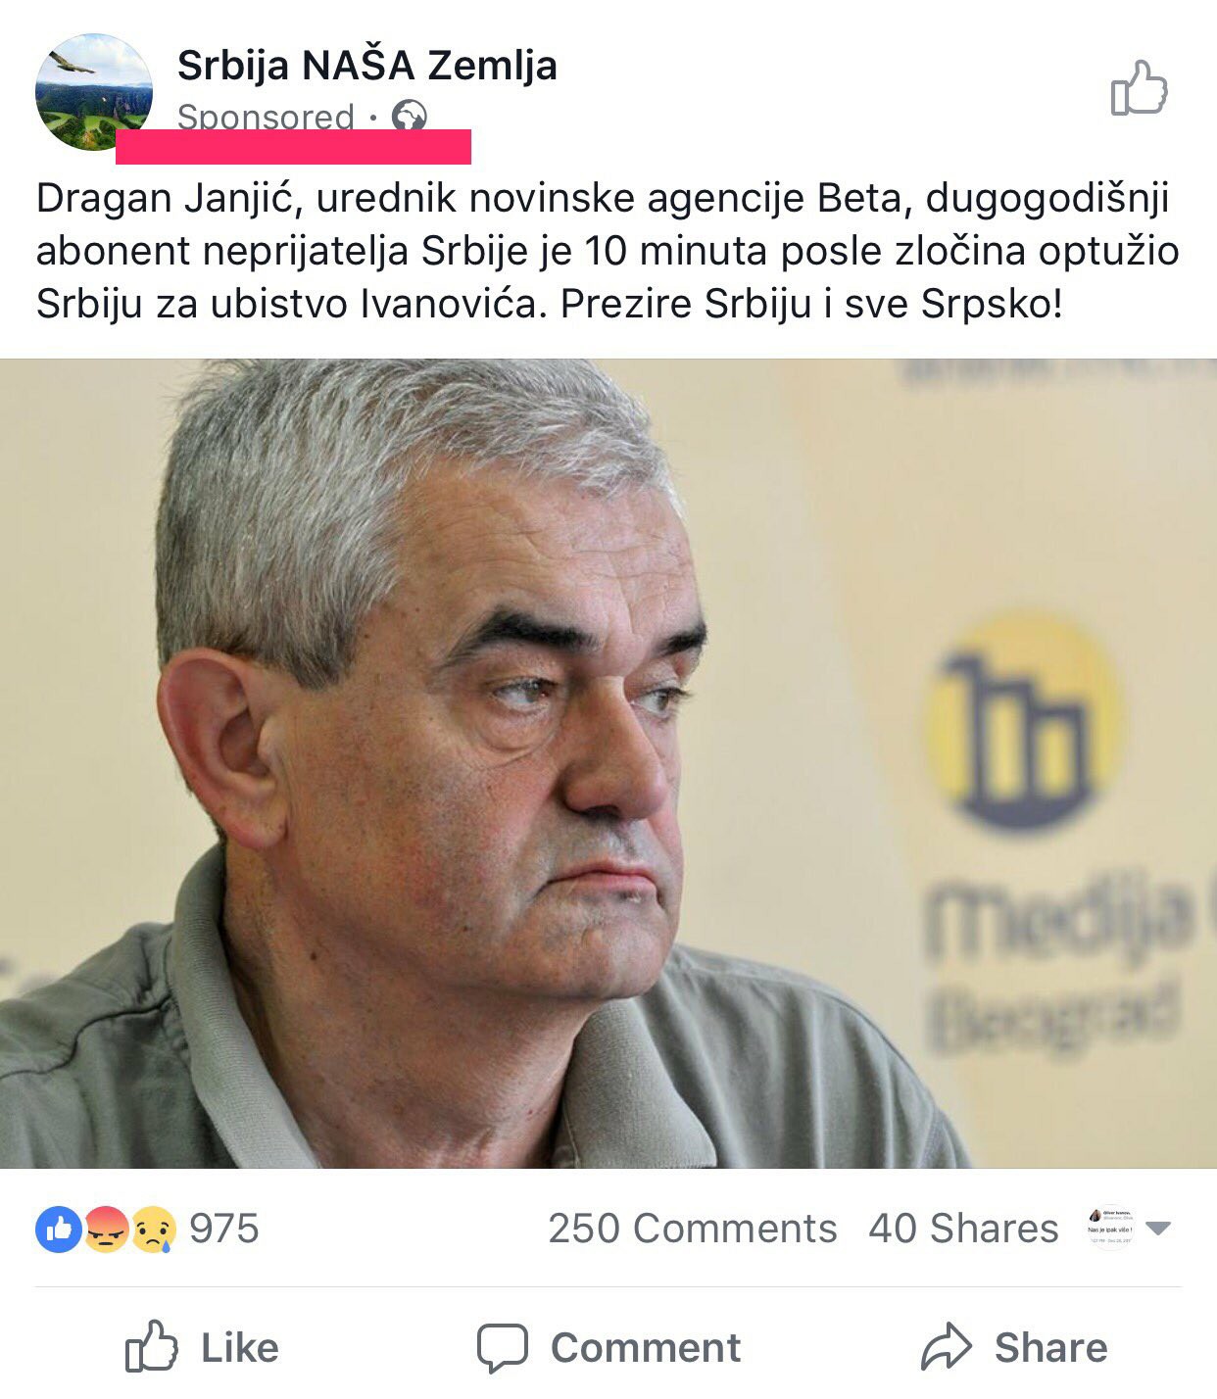Viewport: 1217px width, 1399px height.
Task: Click the globe public-audience icon beside Sponsored
Action: point(409,117)
